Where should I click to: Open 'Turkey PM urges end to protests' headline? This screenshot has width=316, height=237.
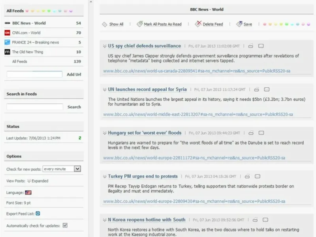[143, 176]
